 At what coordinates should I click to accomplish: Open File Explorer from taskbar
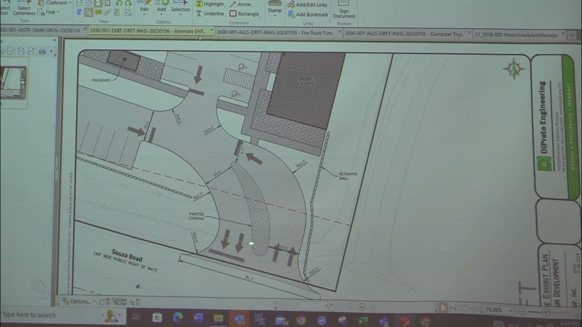pos(219,318)
